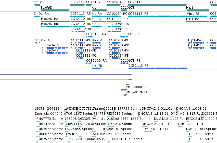Click transcript CG32112-RC
Image resolution: width=217 pixels, height=143 pixels.
[82, 29]
